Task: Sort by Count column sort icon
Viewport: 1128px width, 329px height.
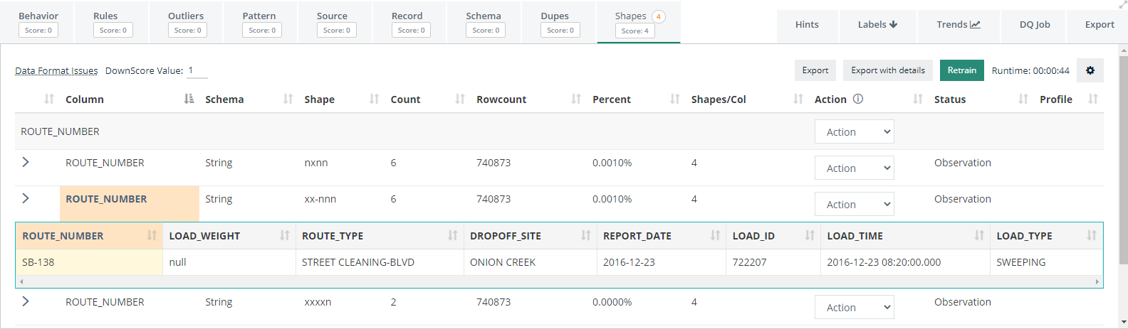Action: tap(460, 99)
